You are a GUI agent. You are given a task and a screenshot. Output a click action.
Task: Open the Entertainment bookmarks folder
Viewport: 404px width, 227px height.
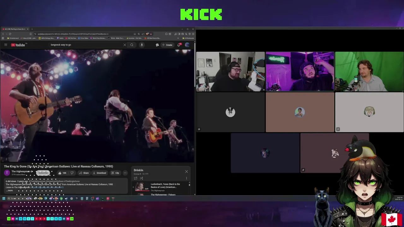[x=13, y=38]
